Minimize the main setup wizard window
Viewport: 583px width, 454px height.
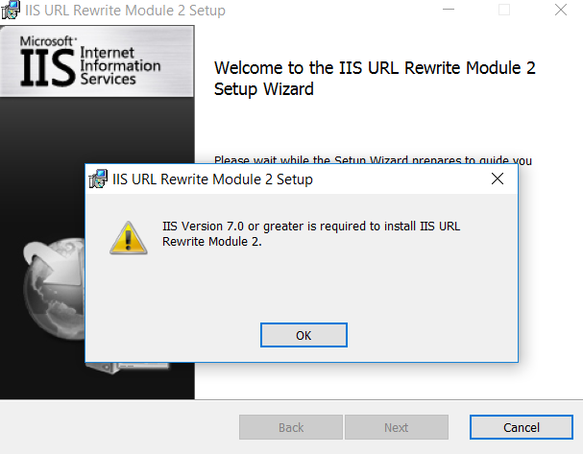pos(449,10)
